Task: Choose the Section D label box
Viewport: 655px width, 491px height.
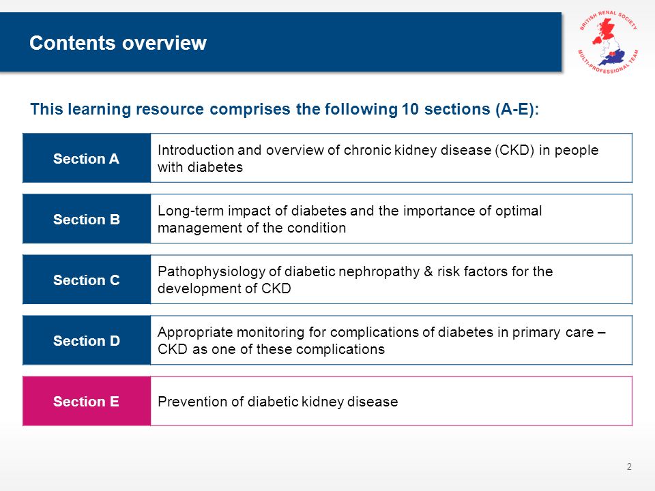Action: (x=87, y=340)
